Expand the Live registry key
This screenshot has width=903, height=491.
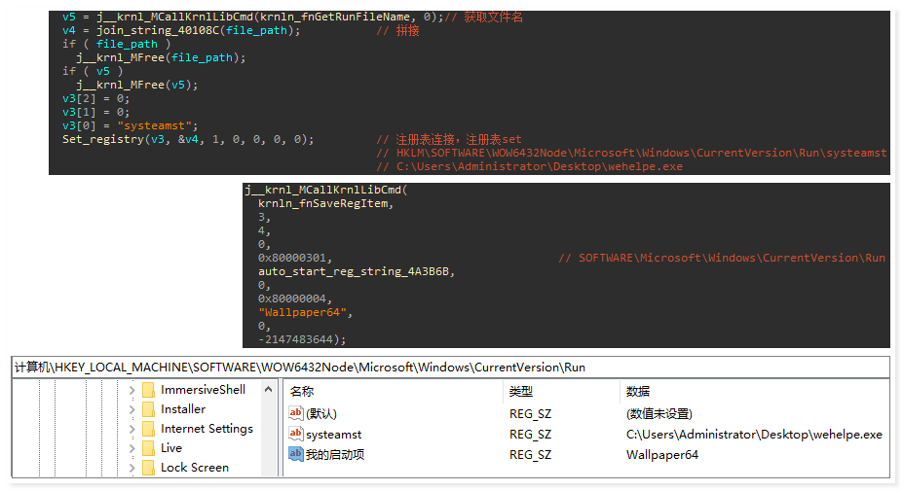click(x=132, y=448)
